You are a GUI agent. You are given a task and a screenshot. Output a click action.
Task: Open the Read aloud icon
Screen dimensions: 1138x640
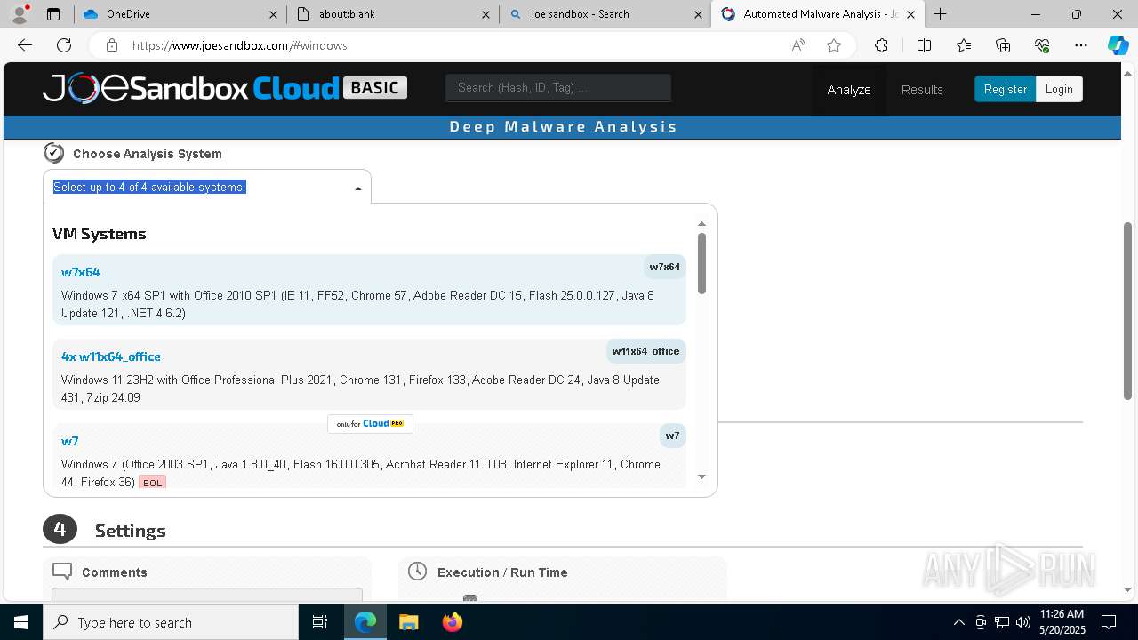(798, 45)
